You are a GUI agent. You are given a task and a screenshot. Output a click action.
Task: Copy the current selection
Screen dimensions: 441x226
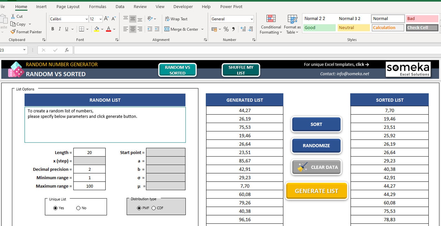click(18, 24)
